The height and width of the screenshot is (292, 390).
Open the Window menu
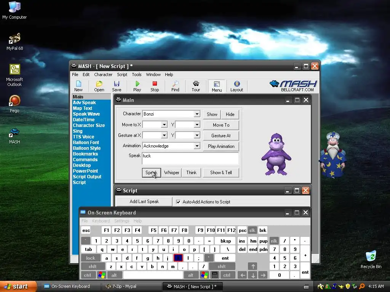[x=153, y=75]
